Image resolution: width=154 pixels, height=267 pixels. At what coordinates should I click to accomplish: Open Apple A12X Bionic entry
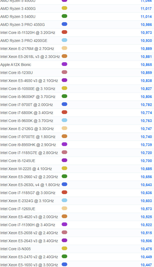coord(16,65)
